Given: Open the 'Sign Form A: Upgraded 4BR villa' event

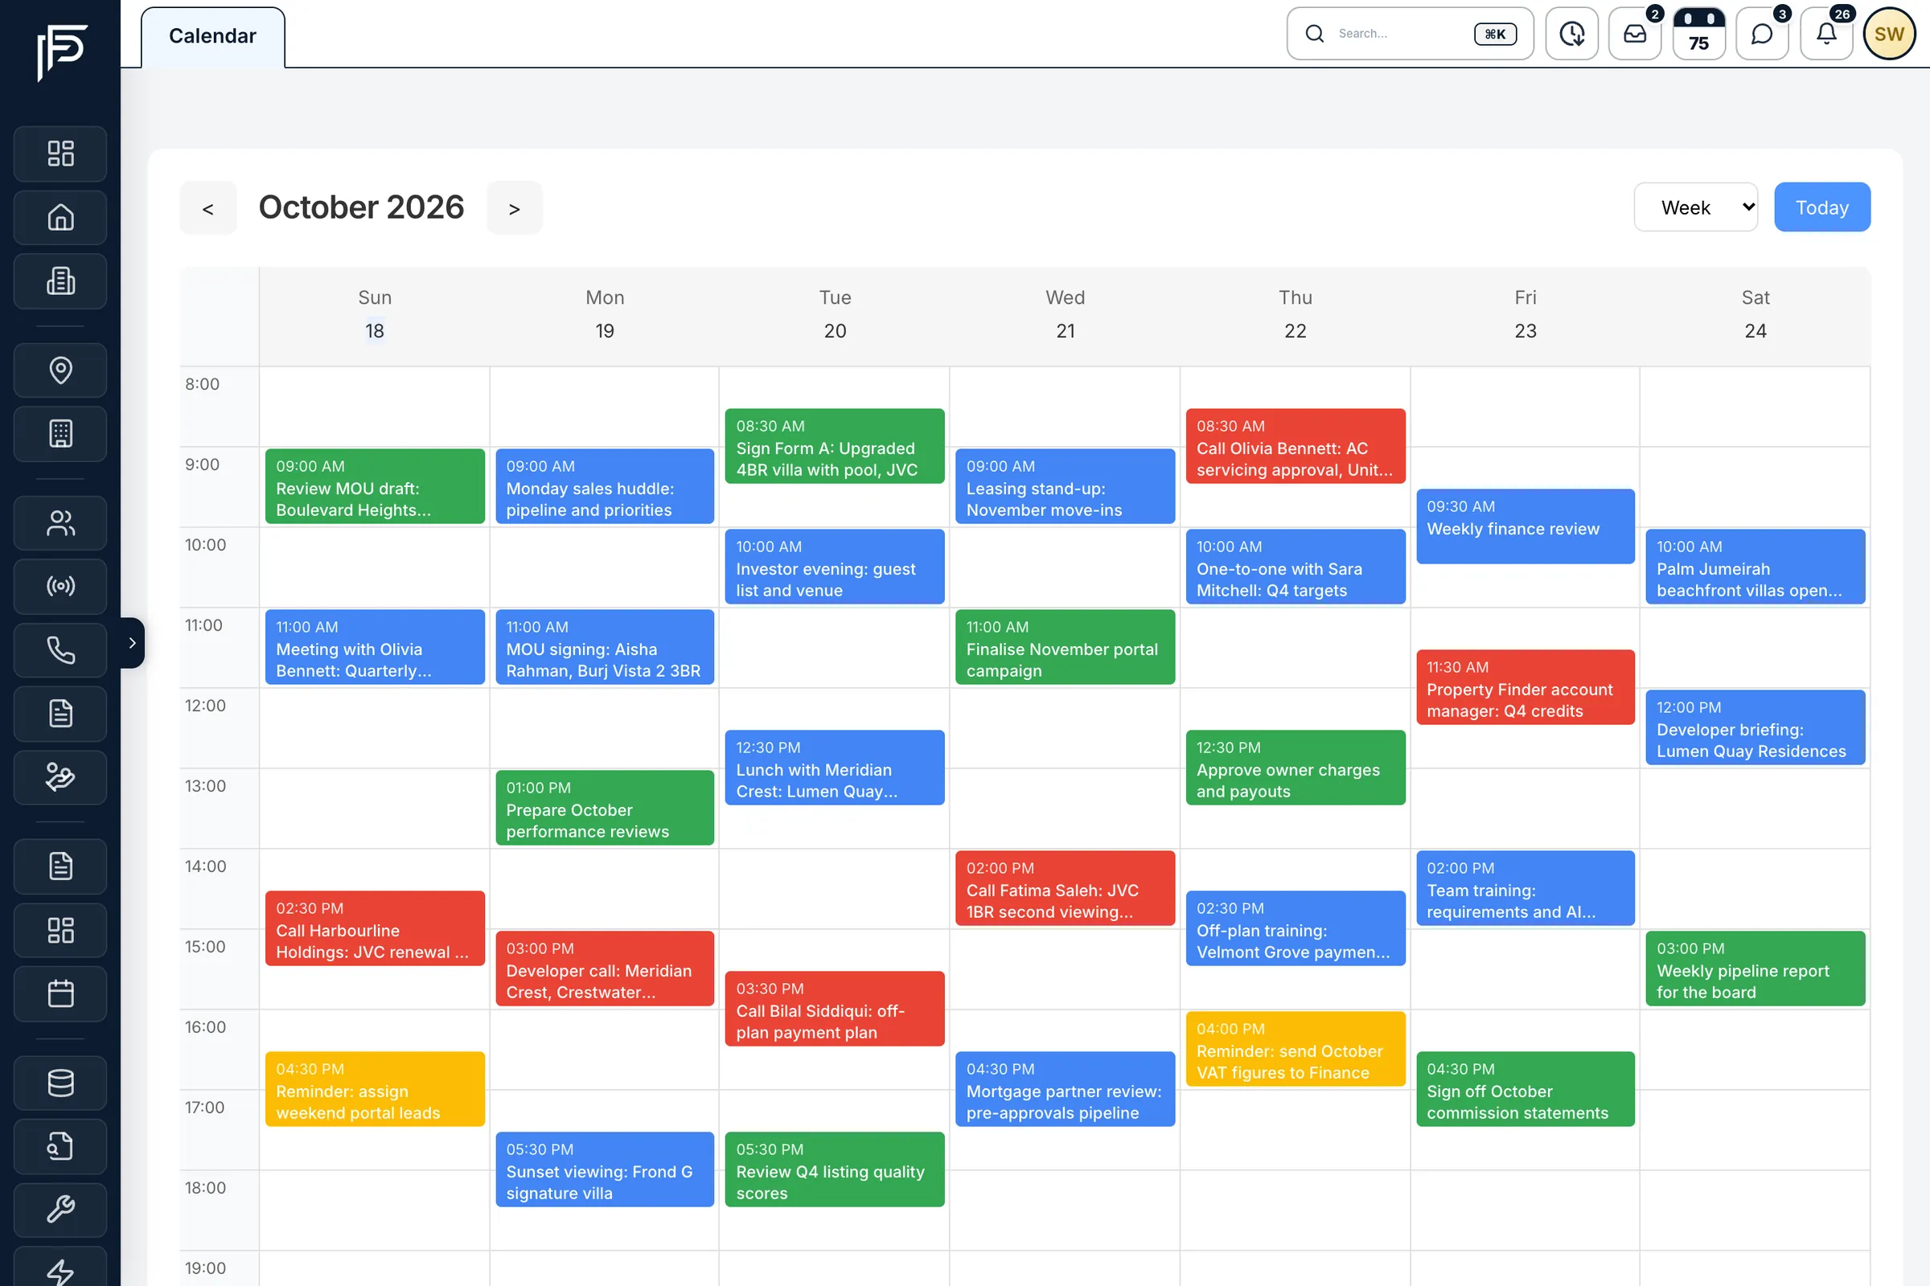Looking at the screenshot, I should [835, 446].
